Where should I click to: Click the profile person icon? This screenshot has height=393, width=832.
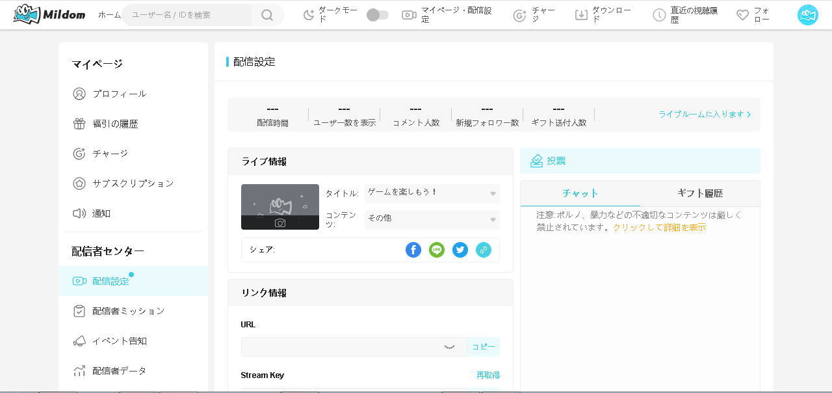[79, 94]
